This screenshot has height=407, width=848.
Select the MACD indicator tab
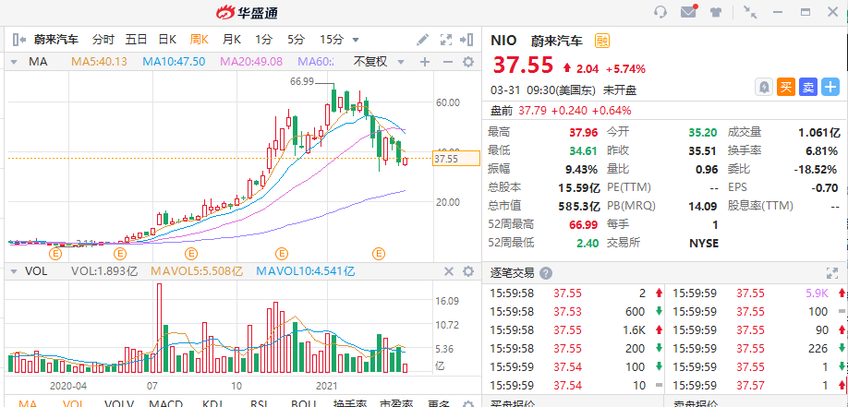click(x=165, y=403)
